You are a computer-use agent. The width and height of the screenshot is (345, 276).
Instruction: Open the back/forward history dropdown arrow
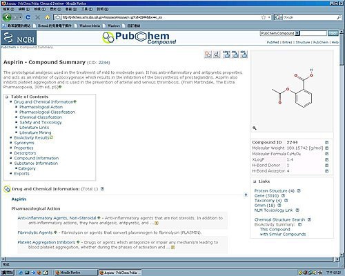[x=20, y=17]
